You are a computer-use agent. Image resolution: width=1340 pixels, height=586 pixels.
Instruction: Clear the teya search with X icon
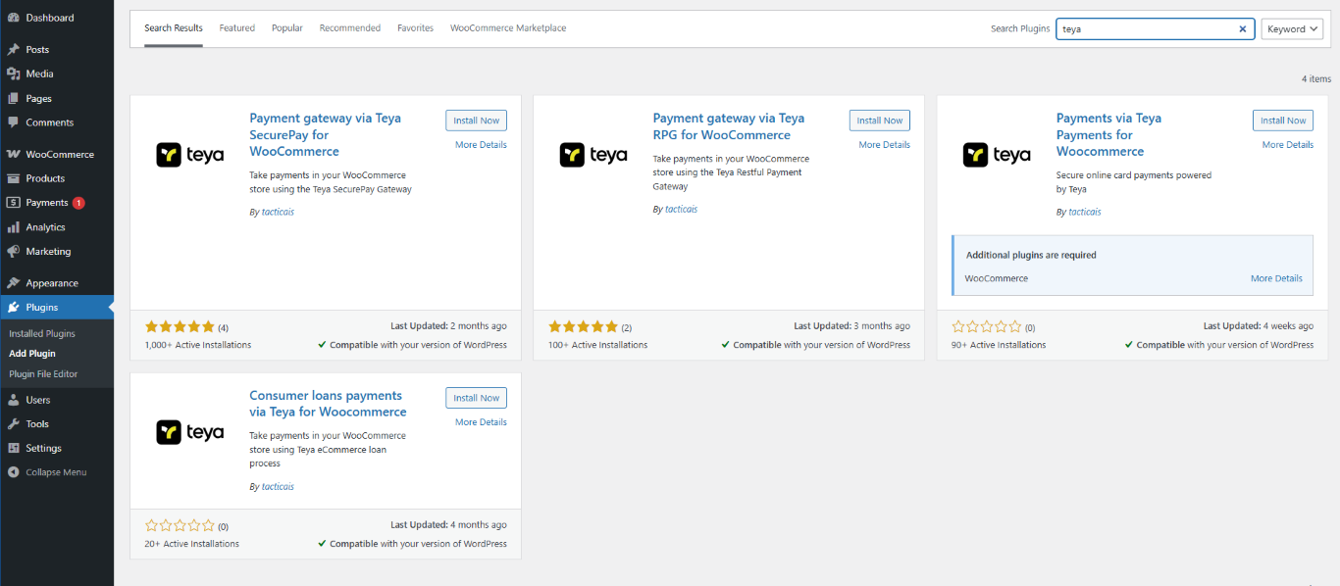[x=1242, y=29]
